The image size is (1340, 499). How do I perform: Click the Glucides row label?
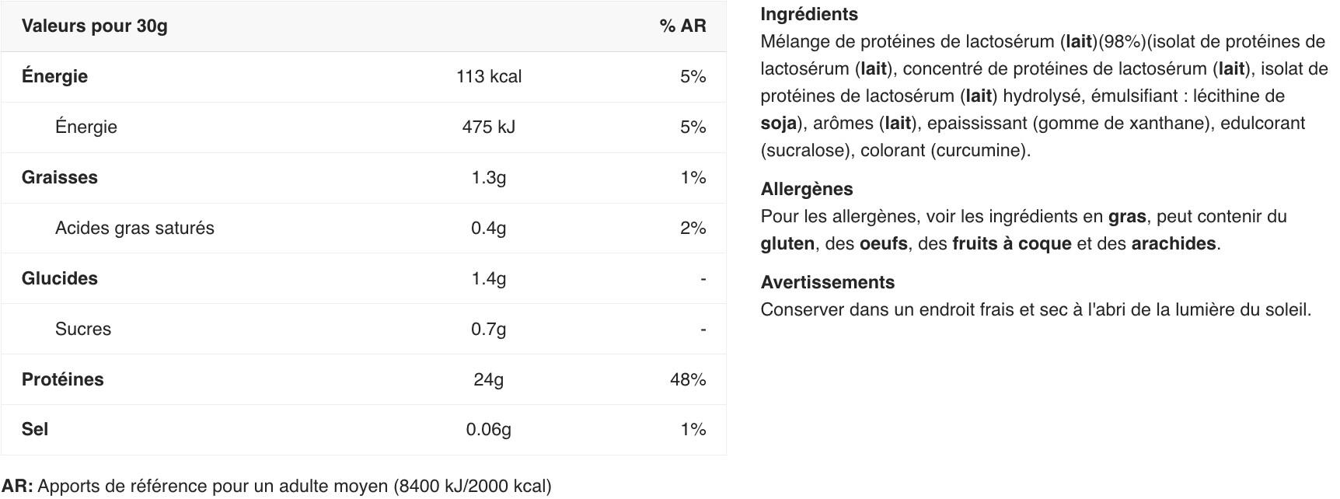pyautogui.click(x=60, y=278)
